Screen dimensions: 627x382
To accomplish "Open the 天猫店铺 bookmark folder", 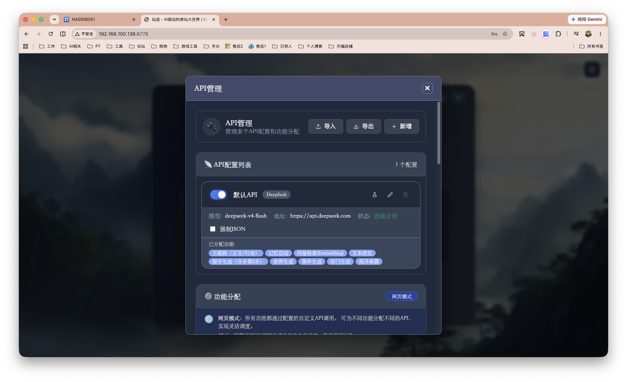I will click(341, 46).
